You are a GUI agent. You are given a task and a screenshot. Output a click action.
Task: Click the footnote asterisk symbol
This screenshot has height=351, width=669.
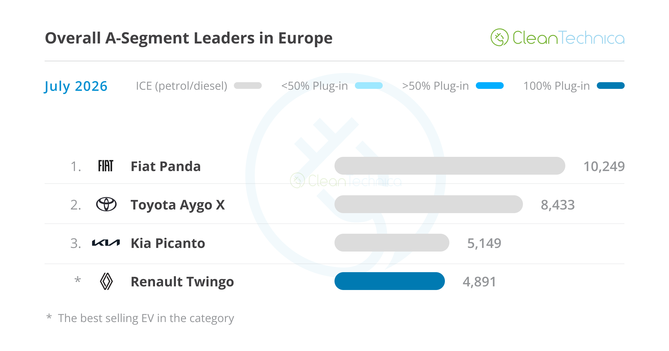coord(49,317)
